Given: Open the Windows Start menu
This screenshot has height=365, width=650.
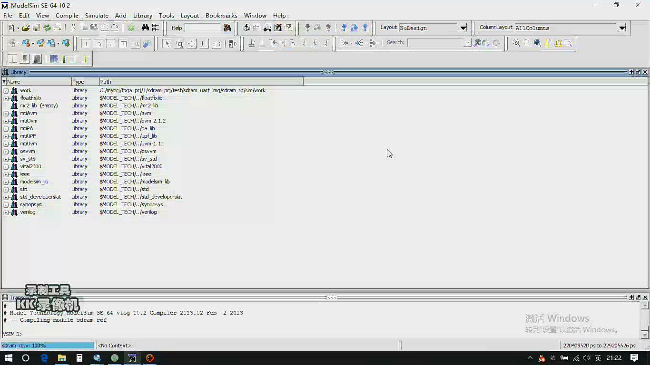Looking at the screenshot, I should pos(9,358).
